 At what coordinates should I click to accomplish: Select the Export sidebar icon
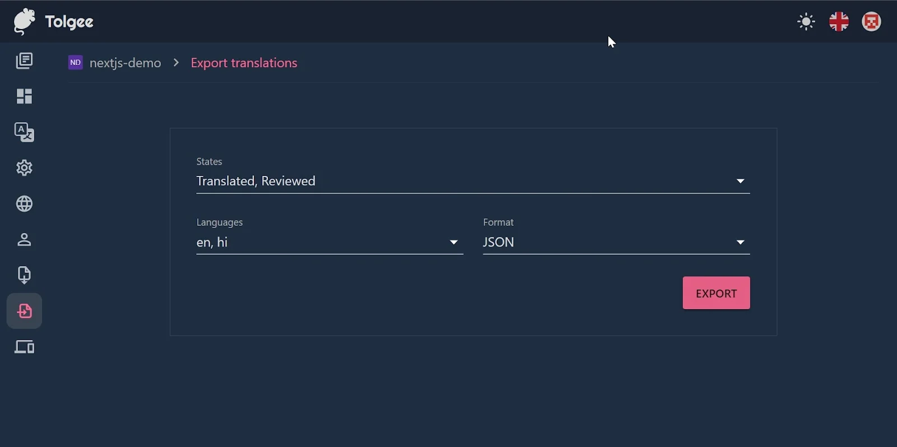(24, 311)
